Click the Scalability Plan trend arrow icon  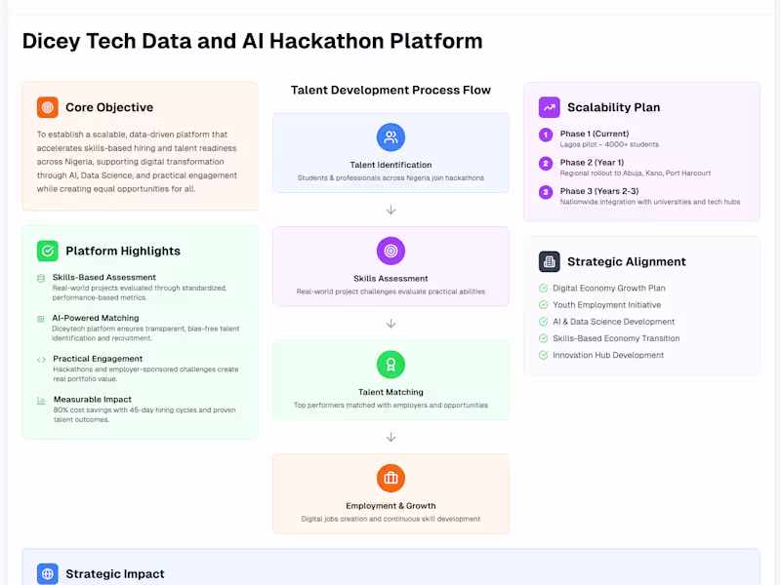coord(550,107)
